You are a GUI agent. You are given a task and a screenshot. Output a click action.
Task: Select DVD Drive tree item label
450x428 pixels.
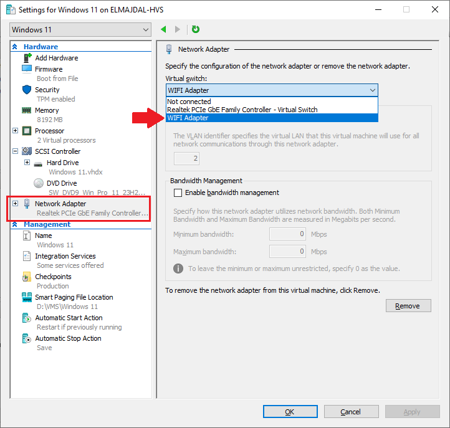pyautogui.click(x=62, y=183)
